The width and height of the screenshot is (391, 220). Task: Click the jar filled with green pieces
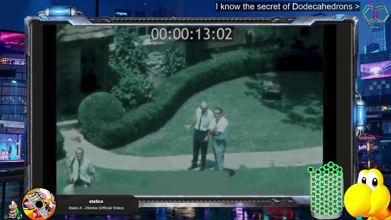point(326,190)
